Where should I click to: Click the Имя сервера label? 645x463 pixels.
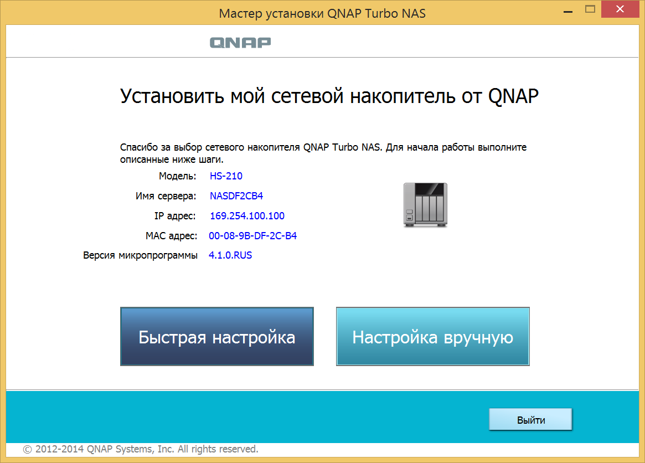click(166, 196)
